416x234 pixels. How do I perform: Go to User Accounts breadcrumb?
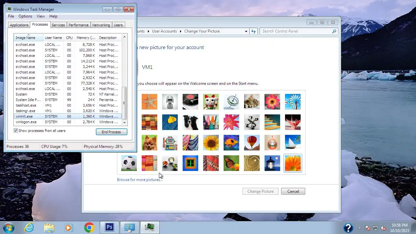[x=164, y=31]
